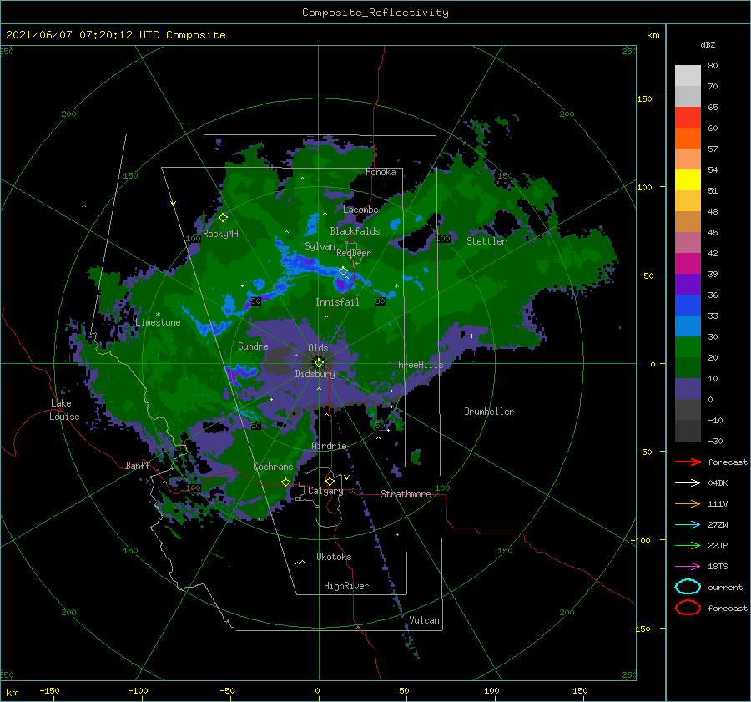Click the Innisfail city label
This screenshot has width=751, height=702.
click(x=337, y=302)
